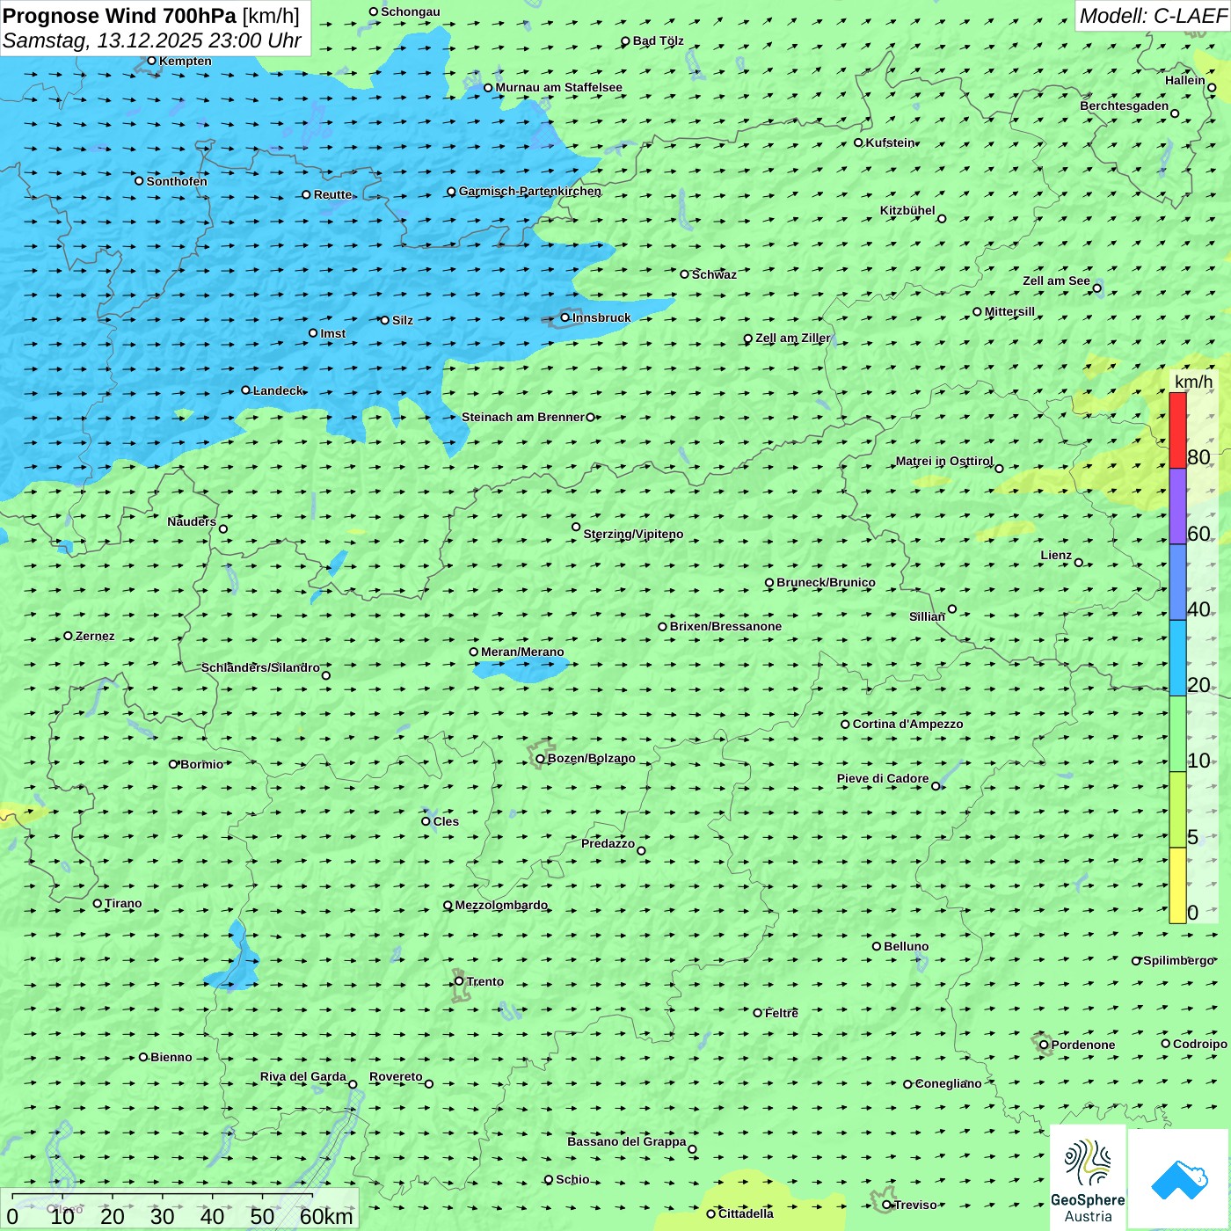Screen dimensions: 1231x1231
Task: Click the light blue 20–40 legend band
Action: pos(1177,658)
